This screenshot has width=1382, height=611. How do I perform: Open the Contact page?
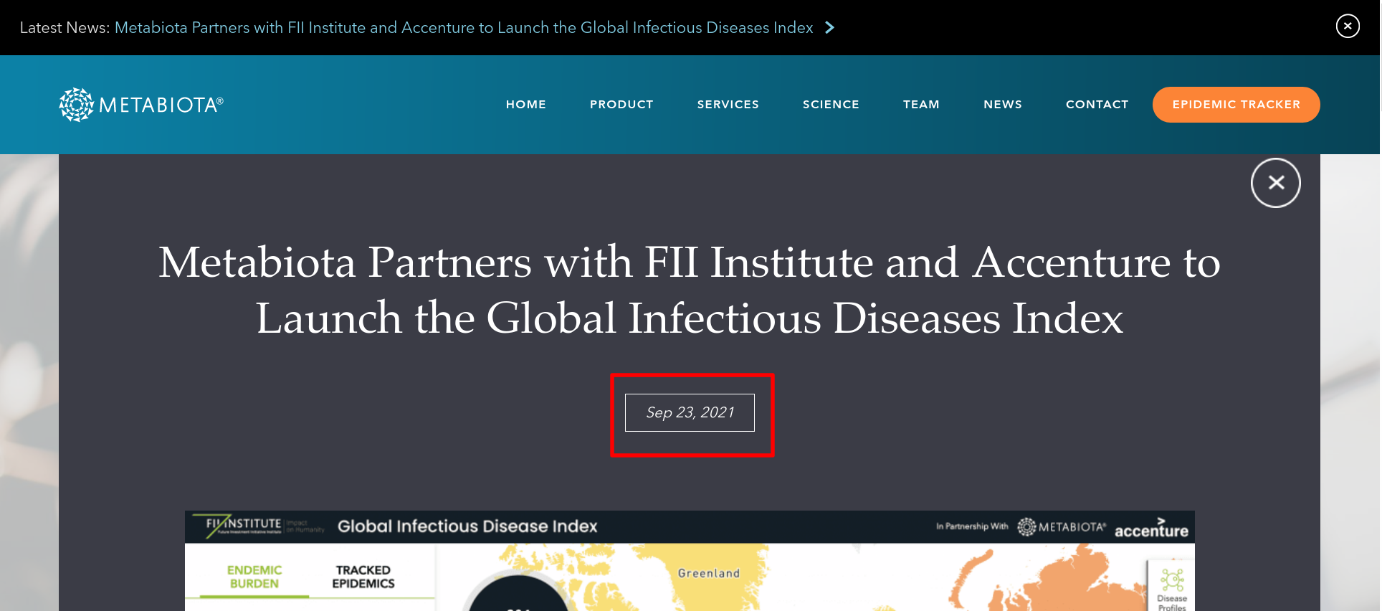pos(1097,105)
